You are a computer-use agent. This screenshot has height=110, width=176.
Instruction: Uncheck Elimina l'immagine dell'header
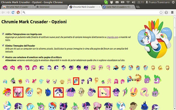pyautogui.click(x=3, y=45)
